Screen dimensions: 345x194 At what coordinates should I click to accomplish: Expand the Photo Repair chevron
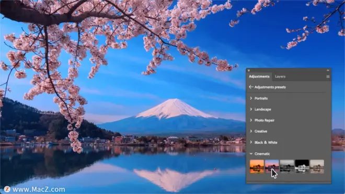[251, 120]
